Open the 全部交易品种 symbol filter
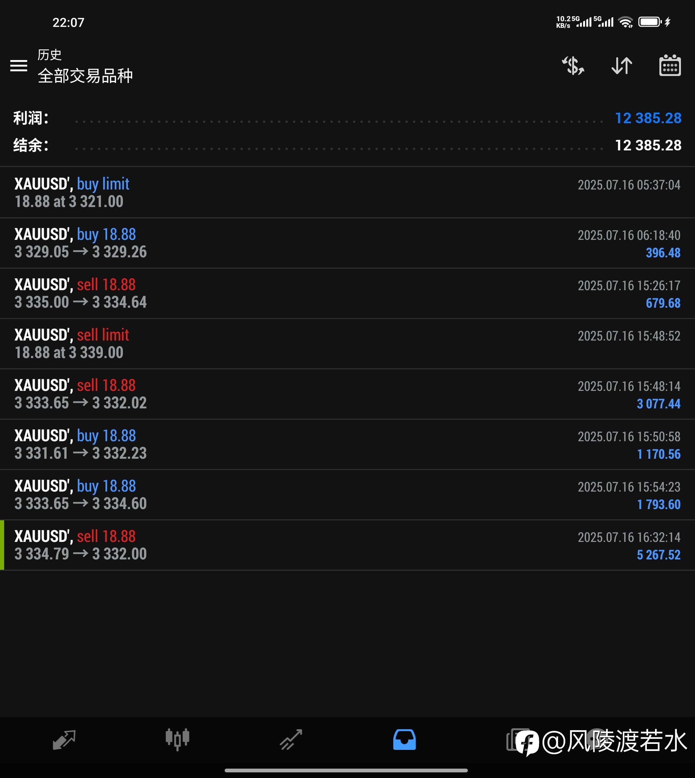695x778 pixels. 85,76
